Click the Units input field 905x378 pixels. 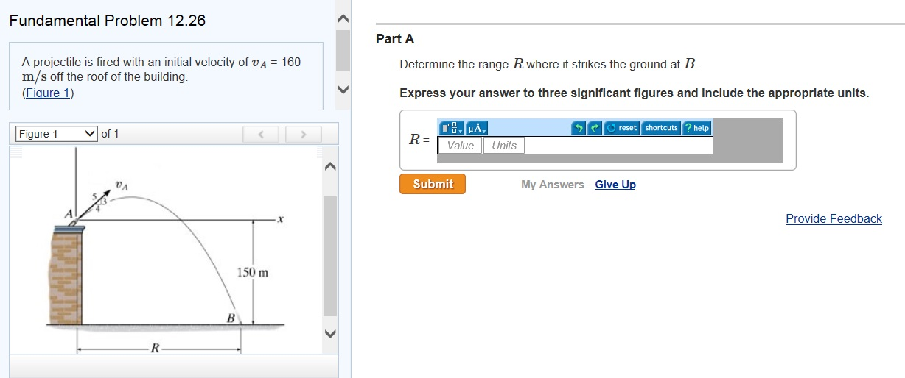(504, 146)
